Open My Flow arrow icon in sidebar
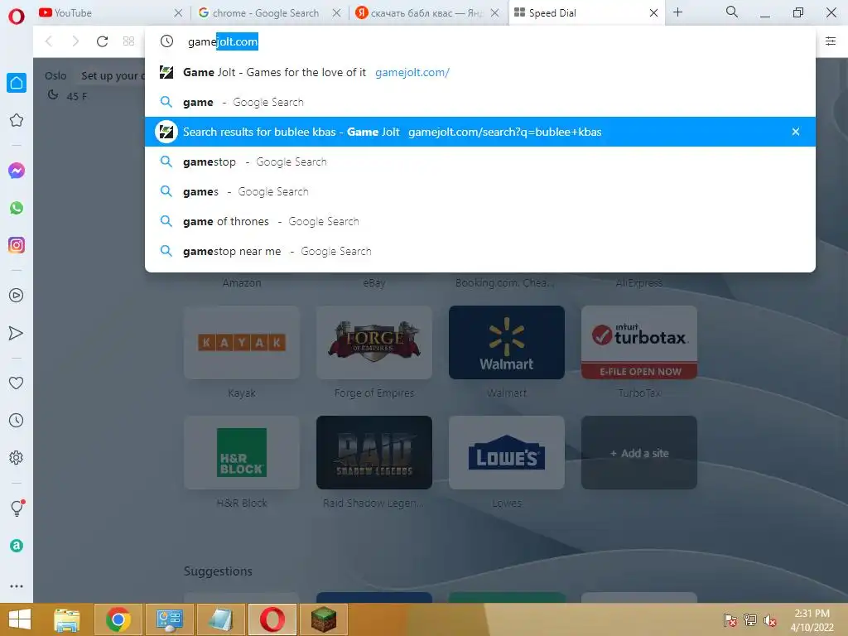 point(17,333)
